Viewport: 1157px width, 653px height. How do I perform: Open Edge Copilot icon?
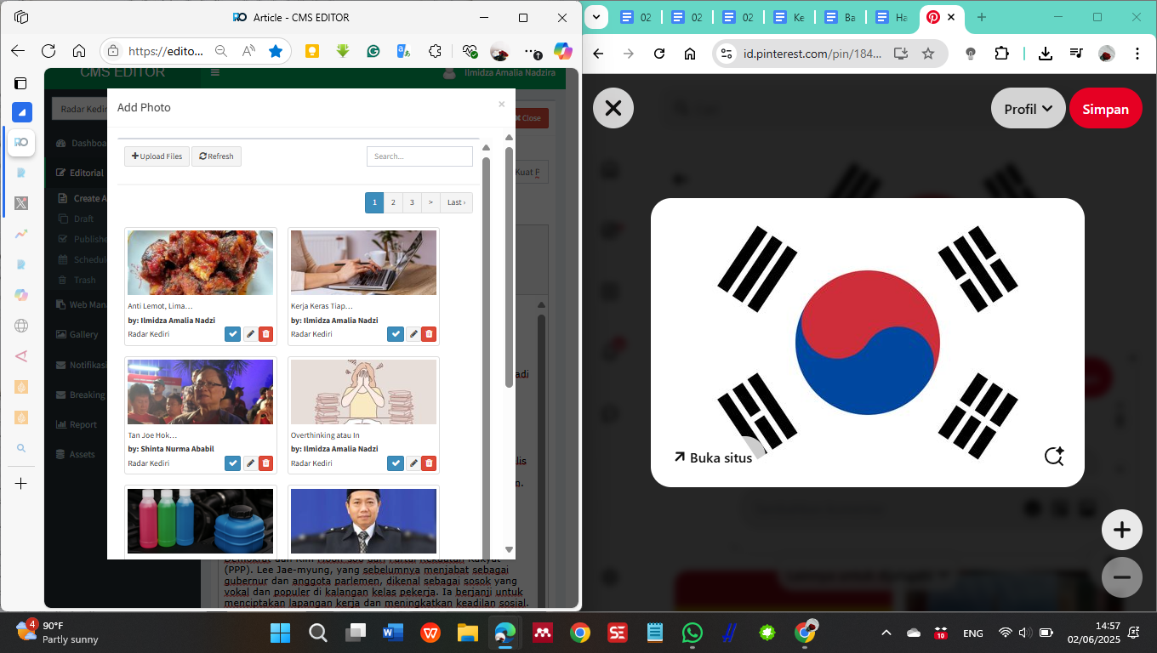point(562,51)
